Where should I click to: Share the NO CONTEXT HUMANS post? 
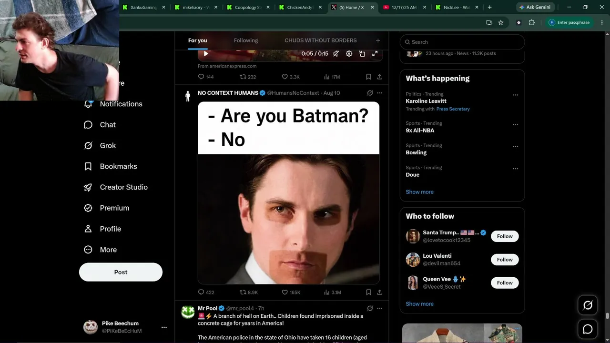[380, 292]
